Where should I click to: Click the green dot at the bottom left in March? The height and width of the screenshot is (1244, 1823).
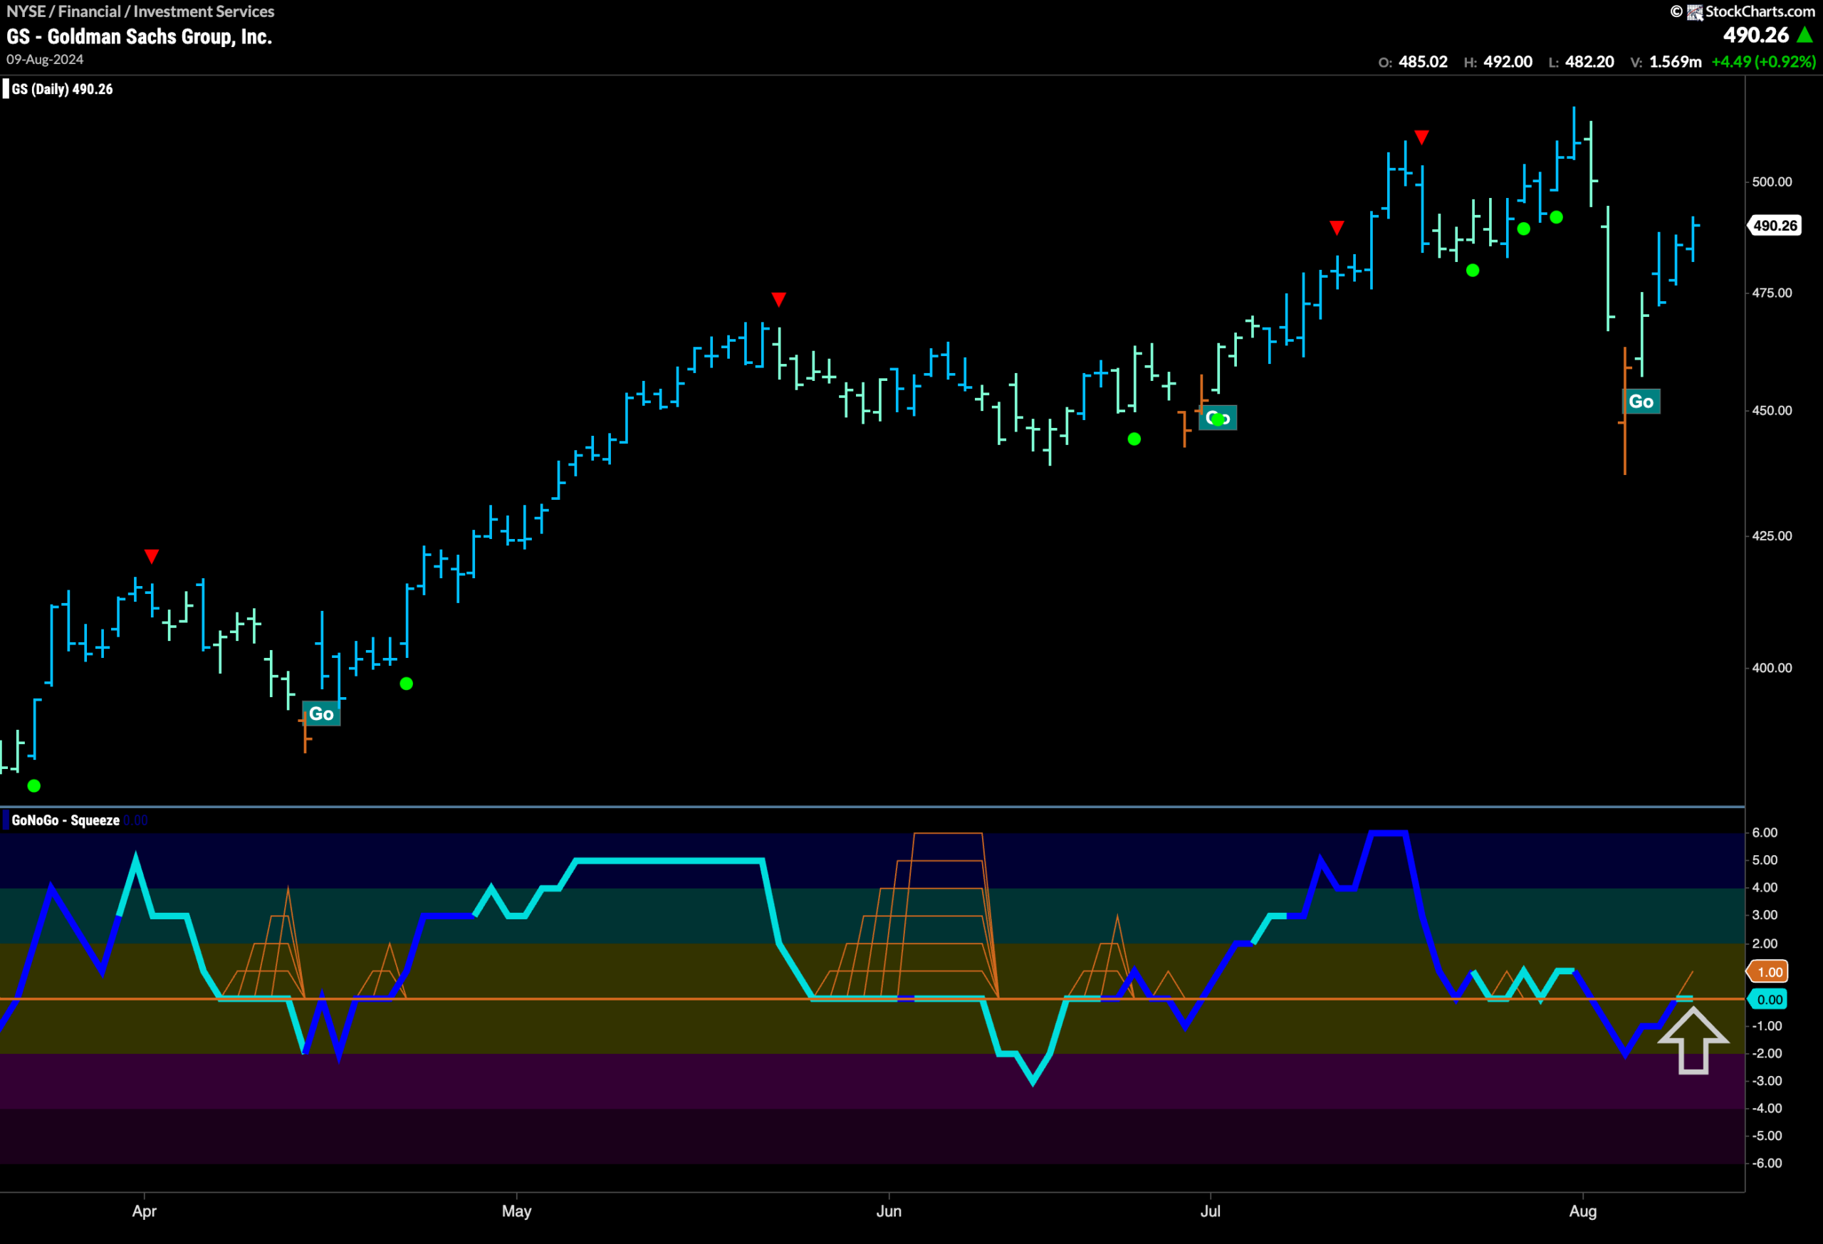(x=33, y=785)
